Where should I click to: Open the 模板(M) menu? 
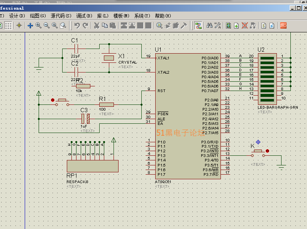(x=121, y=16)
